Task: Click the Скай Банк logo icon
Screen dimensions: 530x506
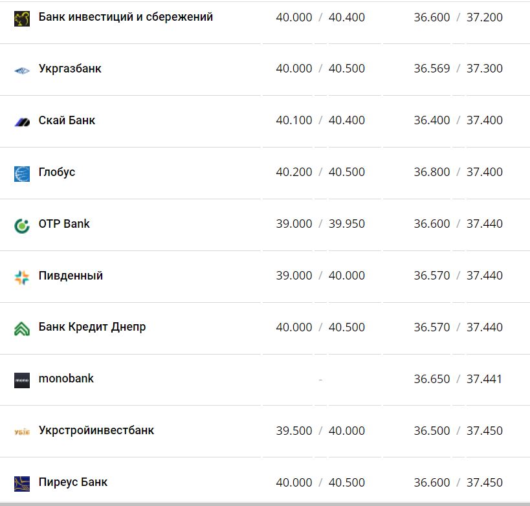Action: coord(22,122)
